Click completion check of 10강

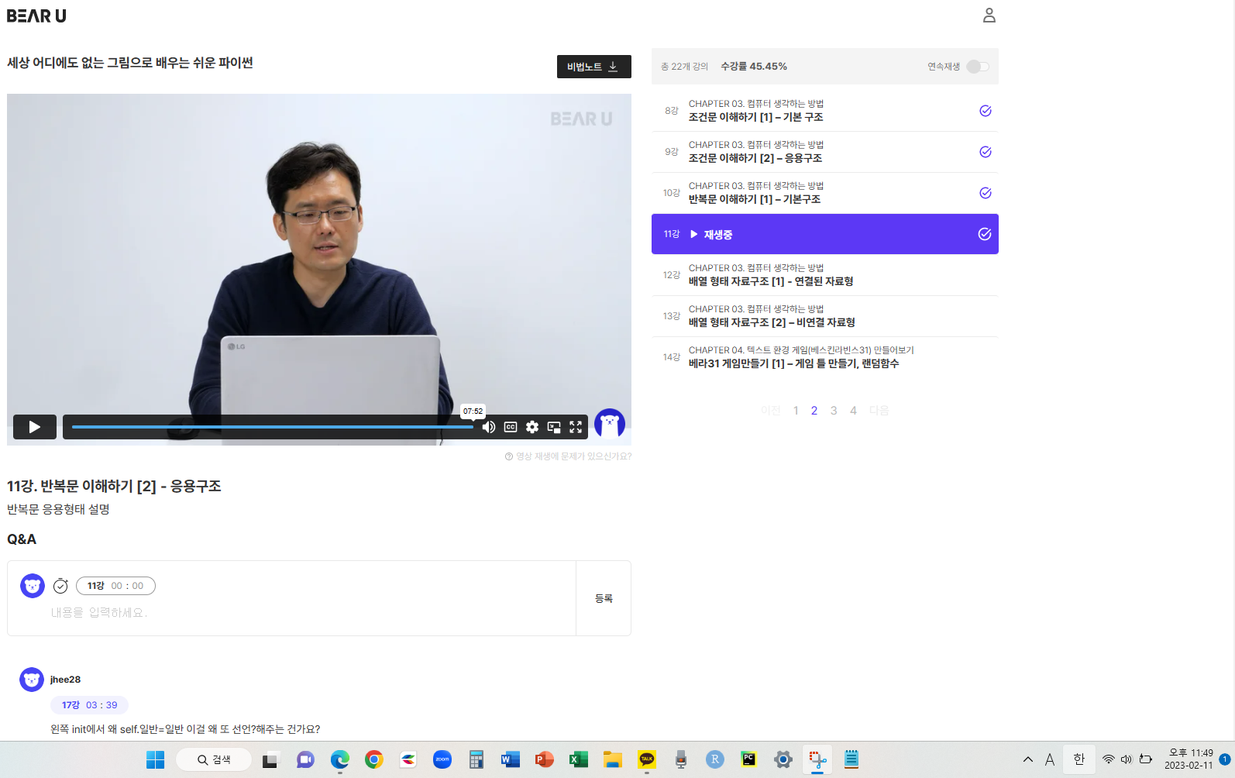tap(986, 193)
